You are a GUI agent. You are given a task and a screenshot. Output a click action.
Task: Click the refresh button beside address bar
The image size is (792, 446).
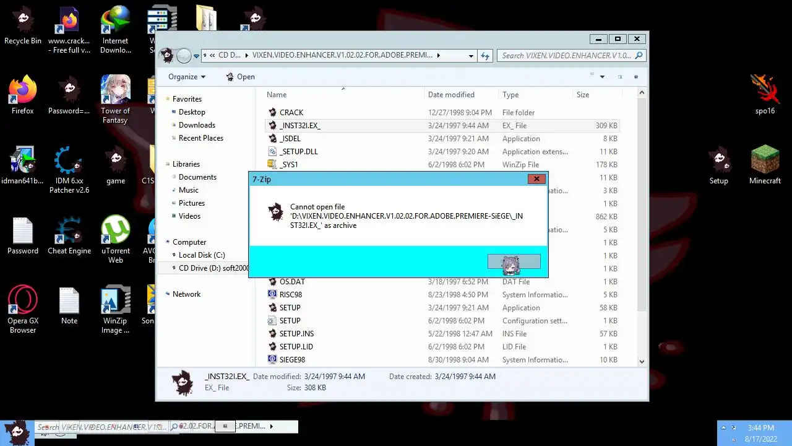coord(486,55)
